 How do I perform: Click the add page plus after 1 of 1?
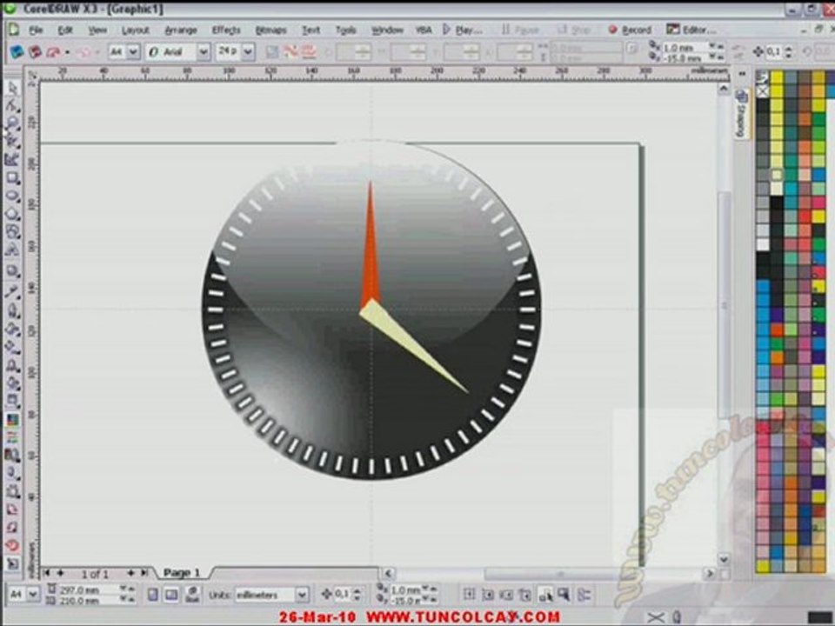130,573
